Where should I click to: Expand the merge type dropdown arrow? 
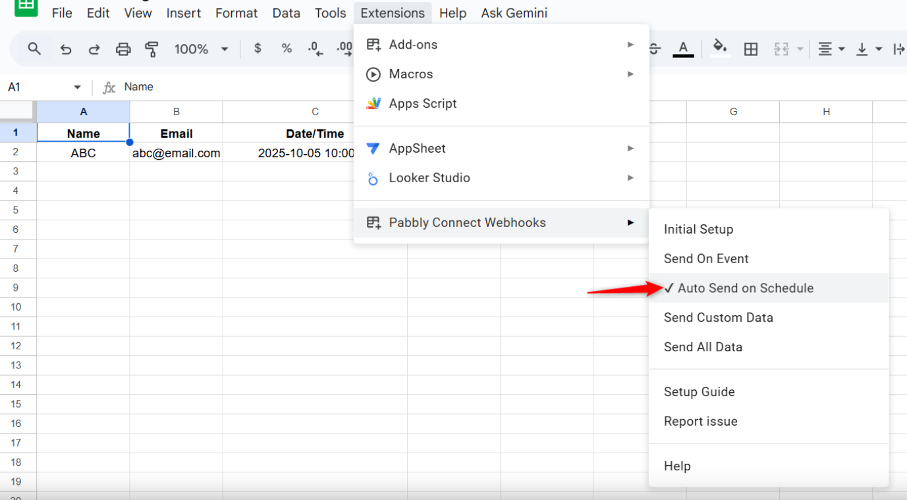pos(800,49)
